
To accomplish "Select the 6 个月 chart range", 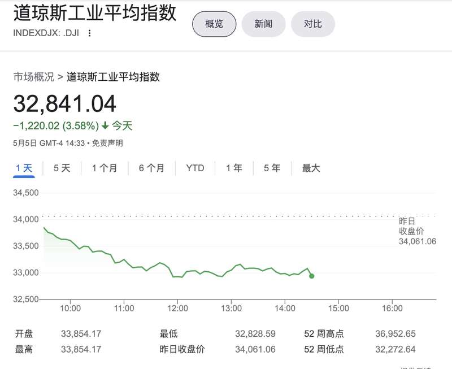I will pyautogui.click(x=151, y=168).
